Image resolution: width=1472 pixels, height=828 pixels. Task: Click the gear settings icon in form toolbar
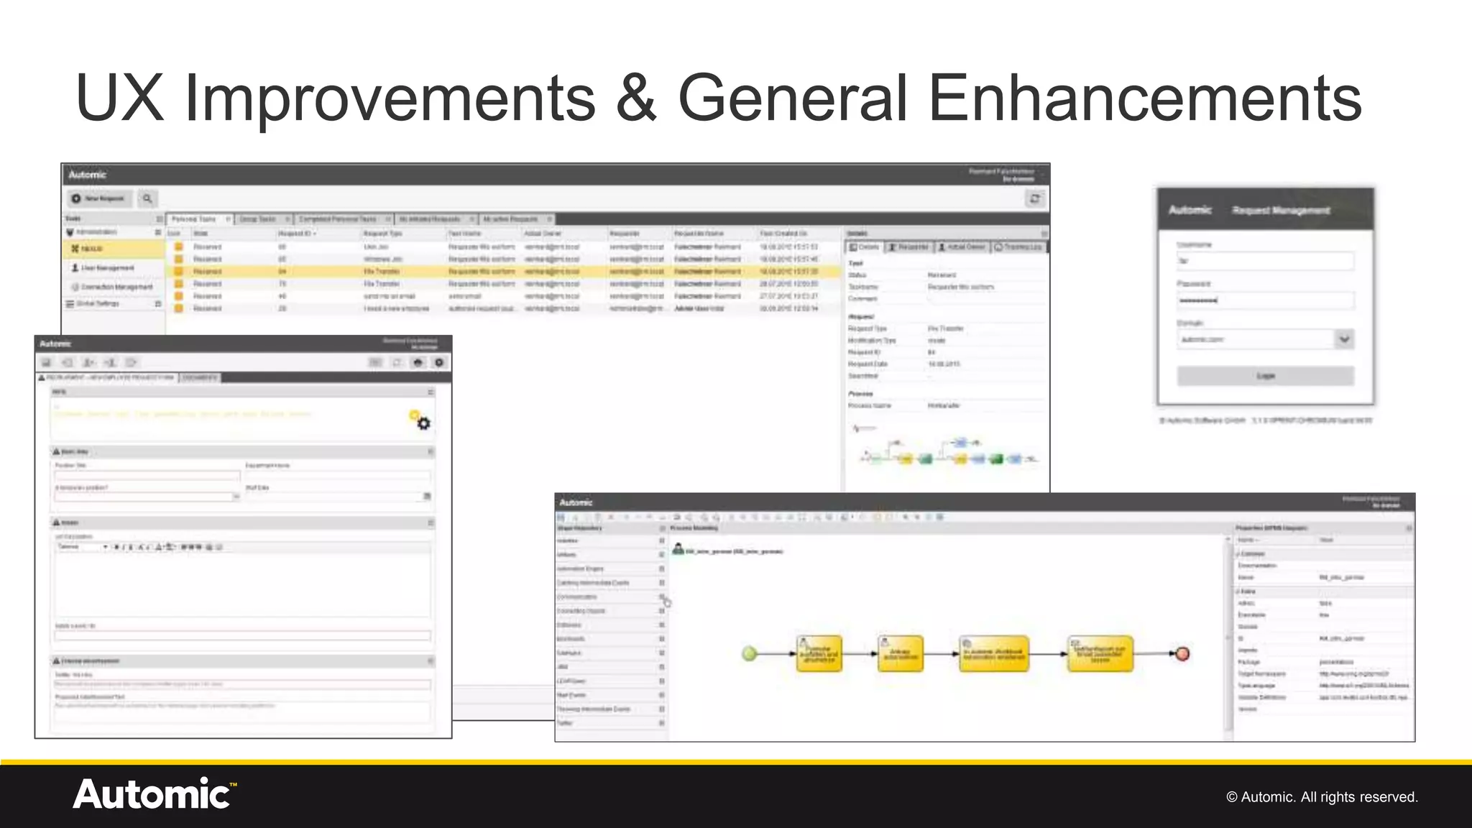click(439, 363)
